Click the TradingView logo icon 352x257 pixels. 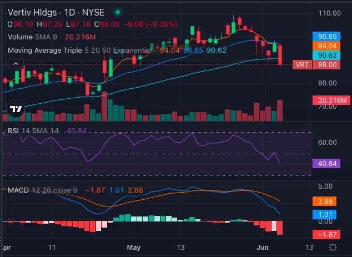tap(16, 109)
